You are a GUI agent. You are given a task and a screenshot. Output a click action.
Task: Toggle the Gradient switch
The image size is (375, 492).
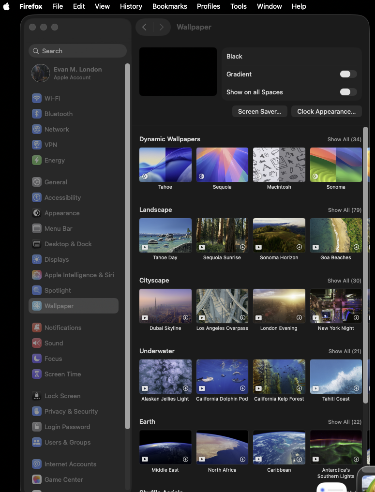[x=348, y=74]
